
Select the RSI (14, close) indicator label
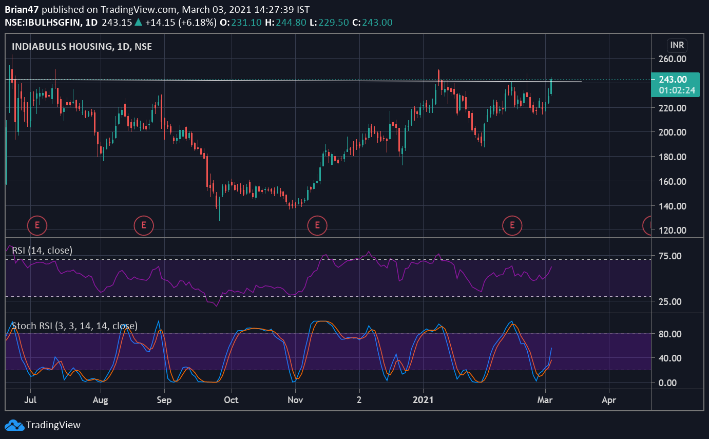[42, 251]
